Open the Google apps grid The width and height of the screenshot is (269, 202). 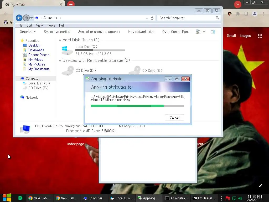(x=260, y=36)
